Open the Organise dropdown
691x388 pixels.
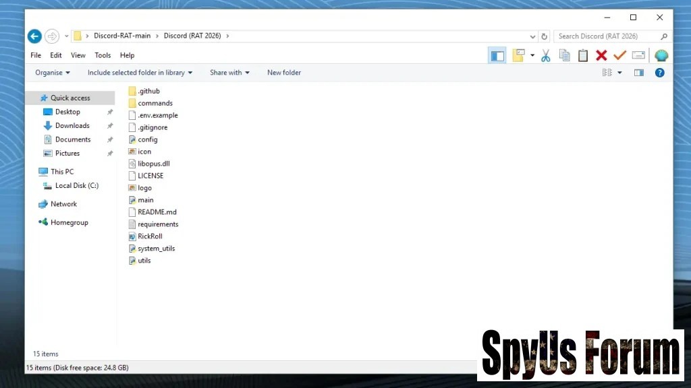(x=53, y=73)
